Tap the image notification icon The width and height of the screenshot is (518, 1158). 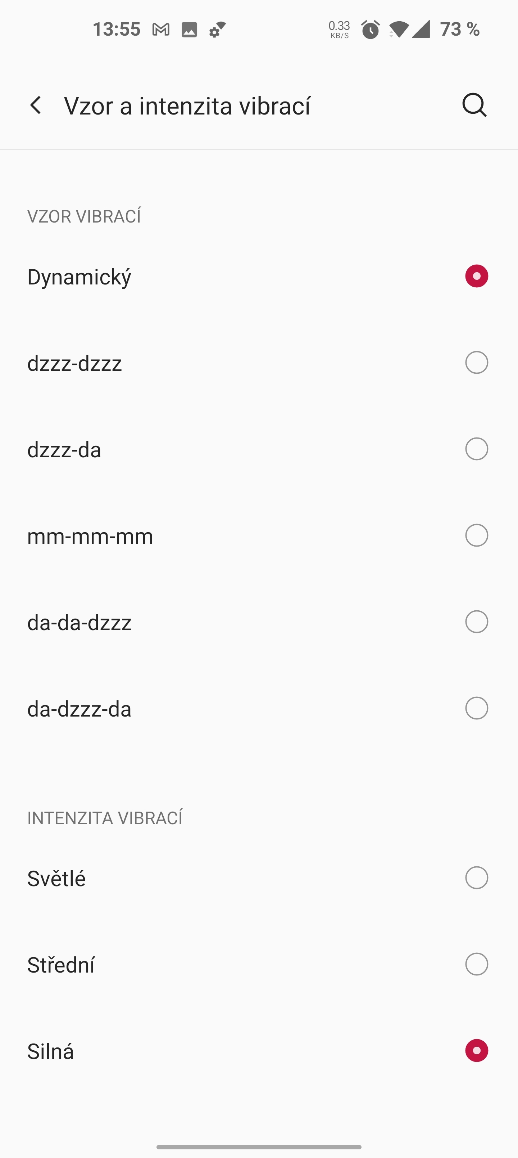pos(189,30)
